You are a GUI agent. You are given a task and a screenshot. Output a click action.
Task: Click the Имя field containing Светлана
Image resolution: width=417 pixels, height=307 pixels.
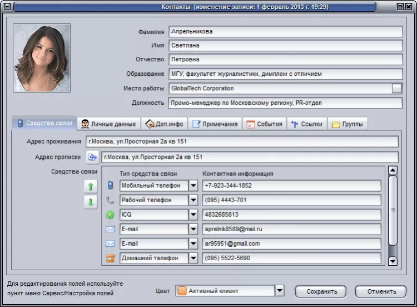(286, 45)
